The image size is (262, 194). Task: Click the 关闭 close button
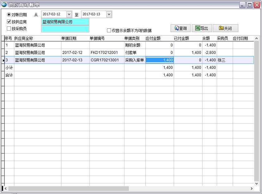225,28
